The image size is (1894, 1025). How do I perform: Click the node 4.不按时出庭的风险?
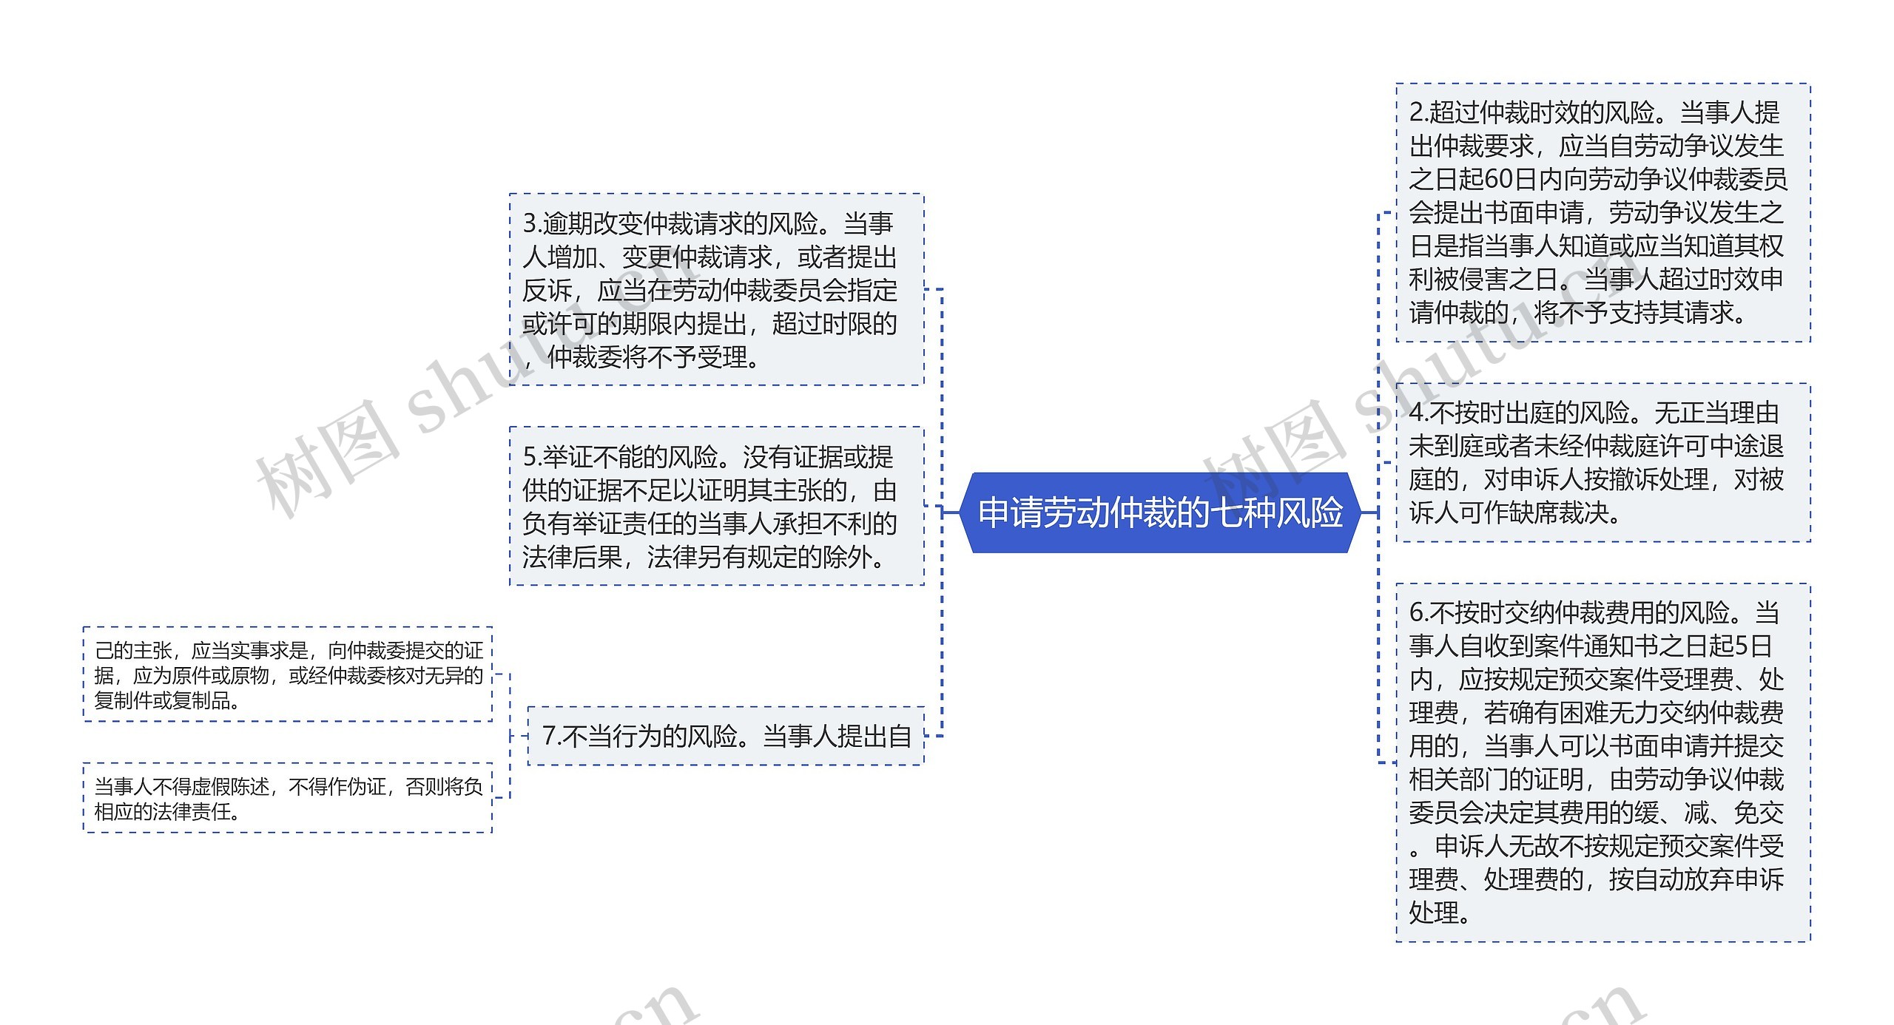tap(1603, 463)
